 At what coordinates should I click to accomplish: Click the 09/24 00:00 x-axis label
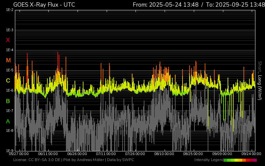point(251,154)
